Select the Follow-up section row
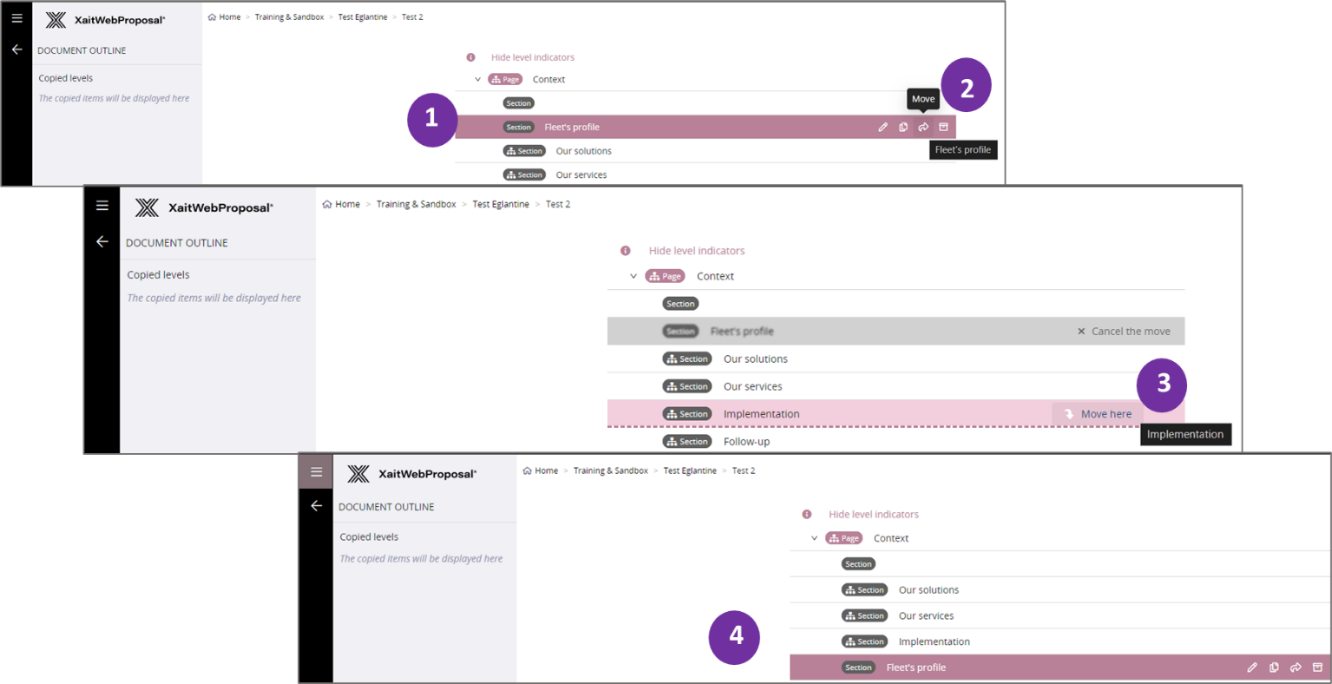 (746, 442)
